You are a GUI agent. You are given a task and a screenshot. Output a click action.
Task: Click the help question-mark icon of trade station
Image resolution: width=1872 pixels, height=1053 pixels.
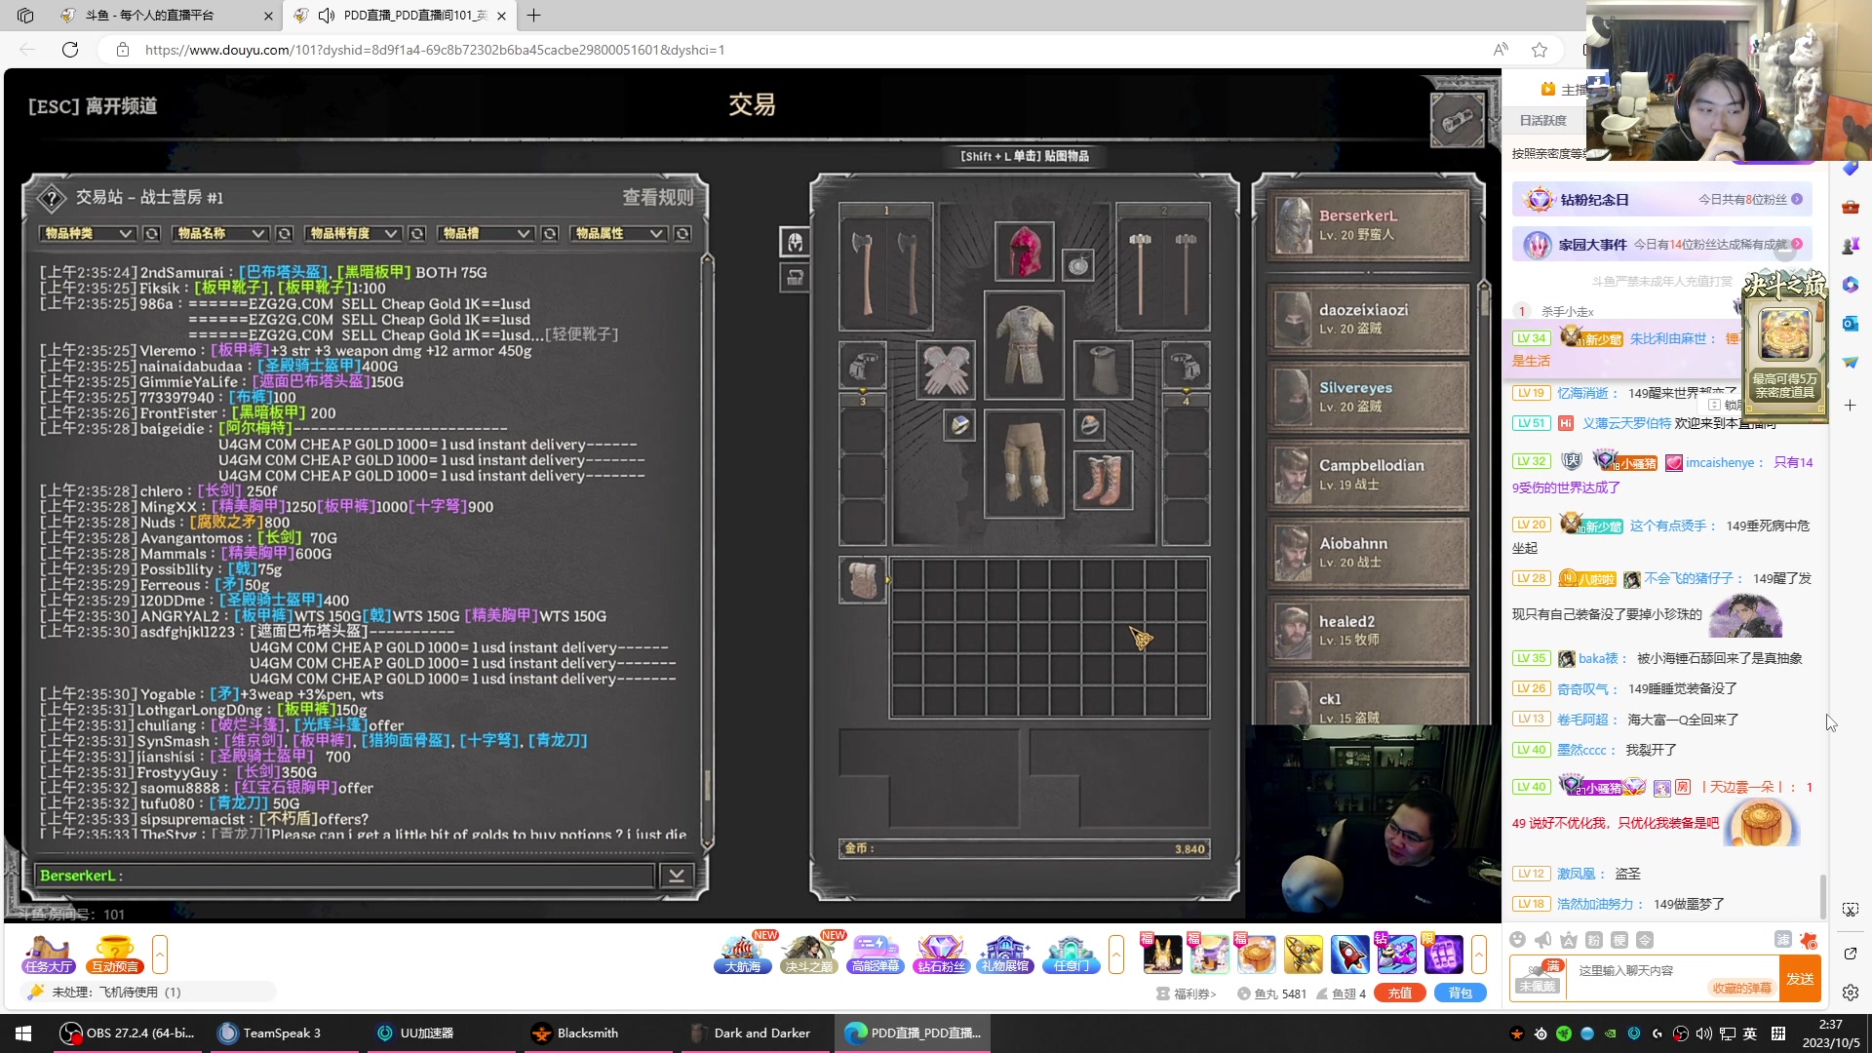pyautogui.click(x=51, y=198)
